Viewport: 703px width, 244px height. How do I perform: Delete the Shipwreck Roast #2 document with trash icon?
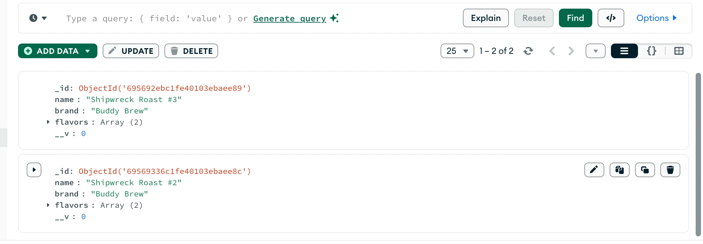click(x=670, y=170)
